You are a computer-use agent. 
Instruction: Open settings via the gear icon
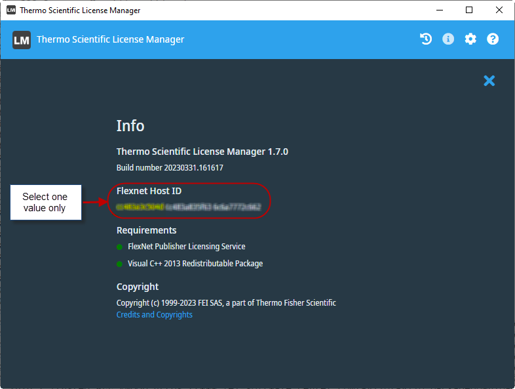470,39
